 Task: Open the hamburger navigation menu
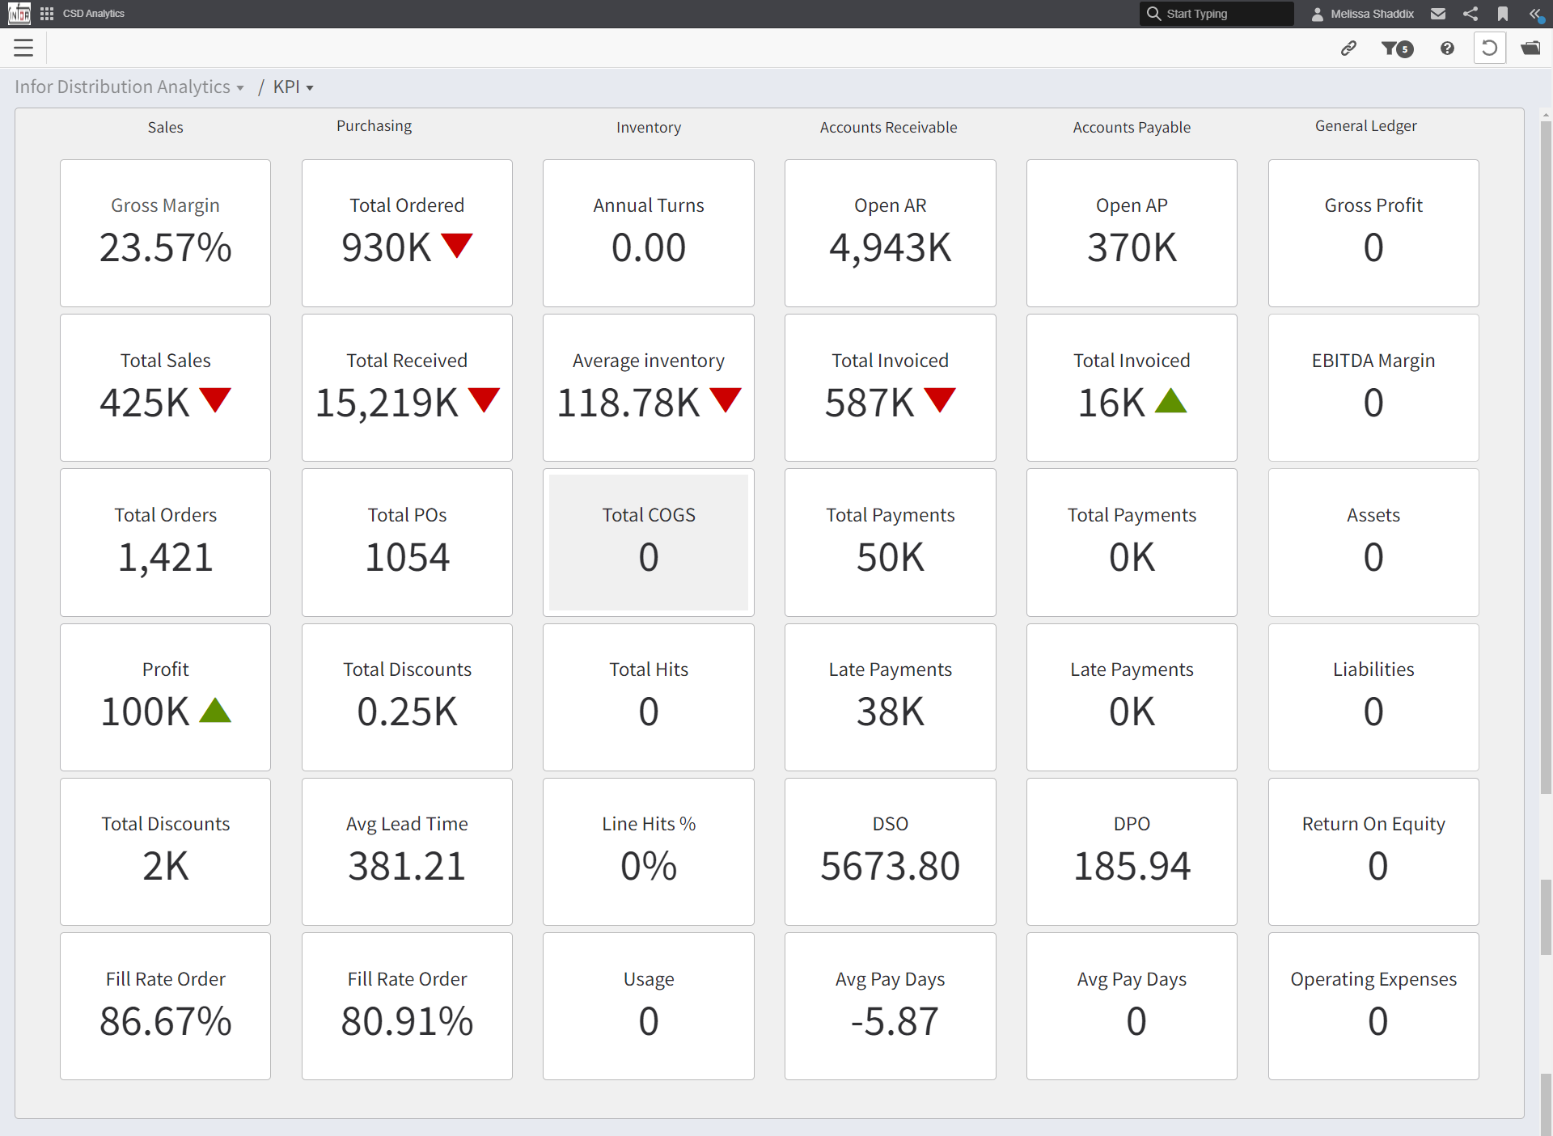tap(23, 48)
